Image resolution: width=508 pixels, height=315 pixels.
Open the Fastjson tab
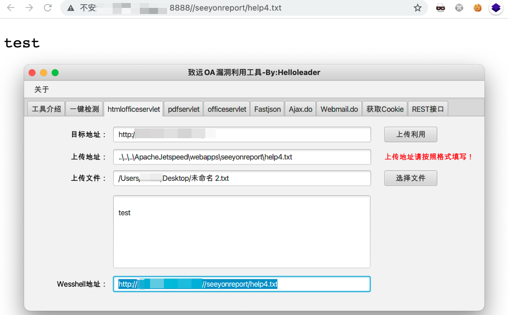[x=267, y=109]
